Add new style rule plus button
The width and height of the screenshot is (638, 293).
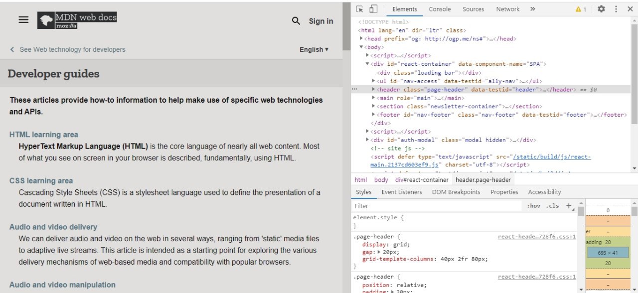pos(569,206)
